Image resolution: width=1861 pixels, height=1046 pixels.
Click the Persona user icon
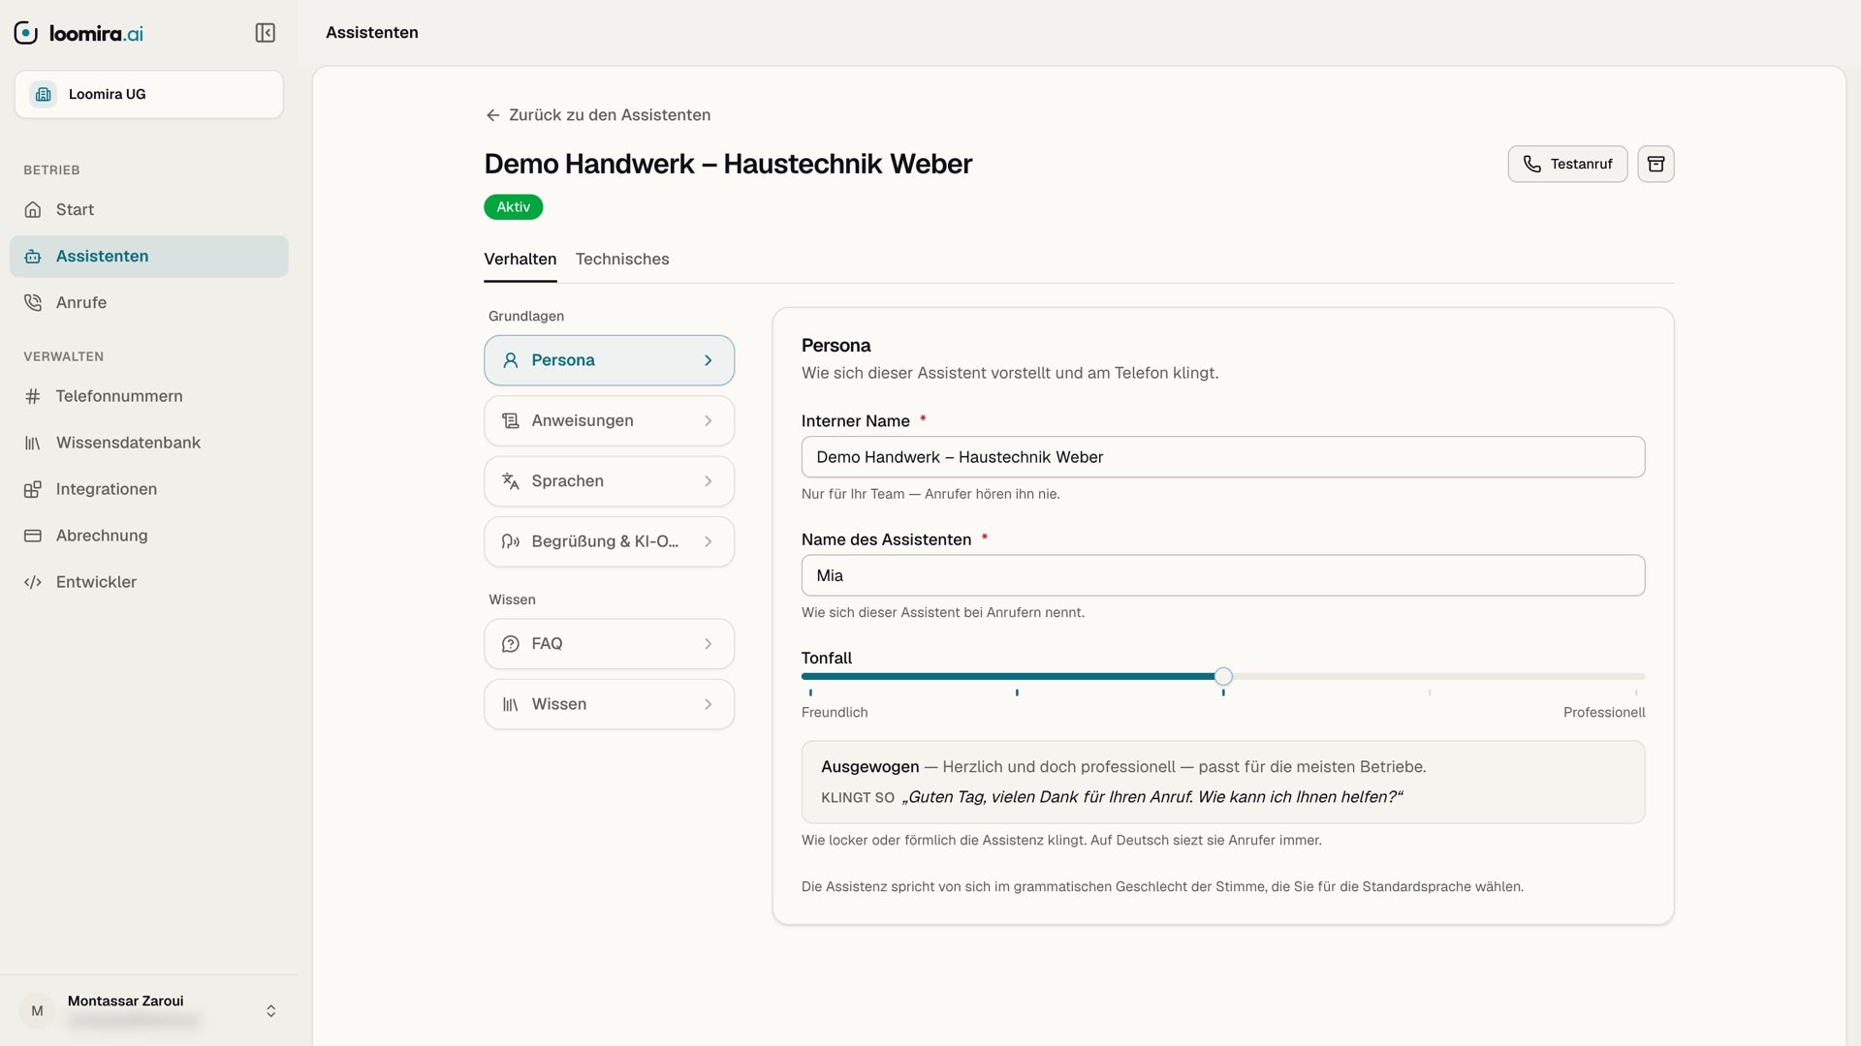tap(511, 360)
